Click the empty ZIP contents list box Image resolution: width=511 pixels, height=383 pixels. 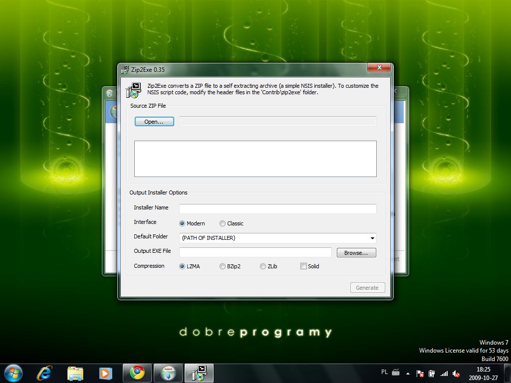point(255,159)
